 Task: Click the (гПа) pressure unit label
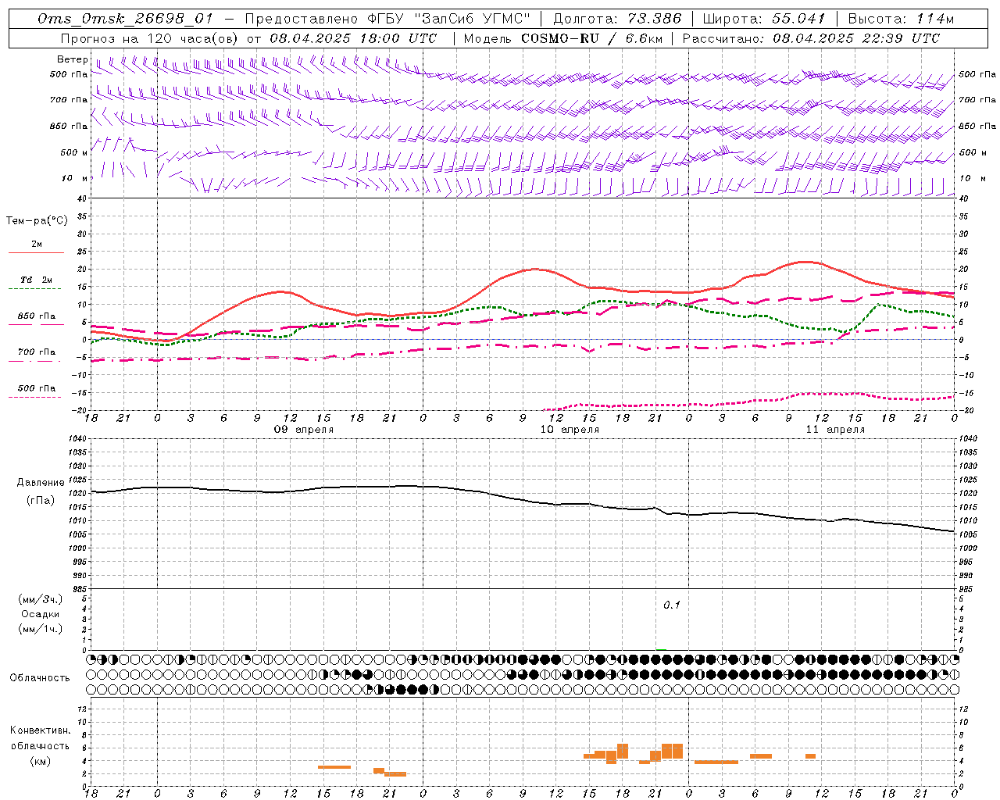point(41,500)
